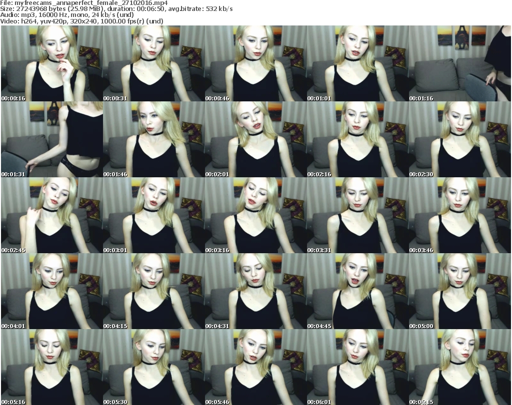This screenshot has height=405, width=512.
Task: Select the thumbnail frame stamped 00:05:00
Action: coord(459,291)
